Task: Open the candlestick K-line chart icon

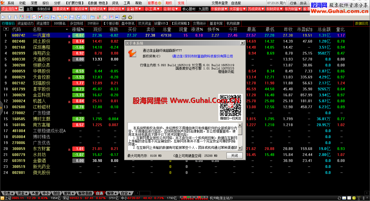Action: tap(41, 17)
